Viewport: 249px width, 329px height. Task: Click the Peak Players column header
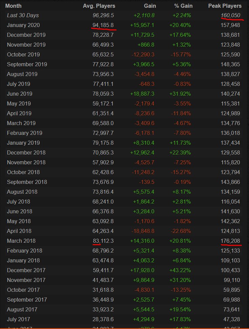[225, 6]
